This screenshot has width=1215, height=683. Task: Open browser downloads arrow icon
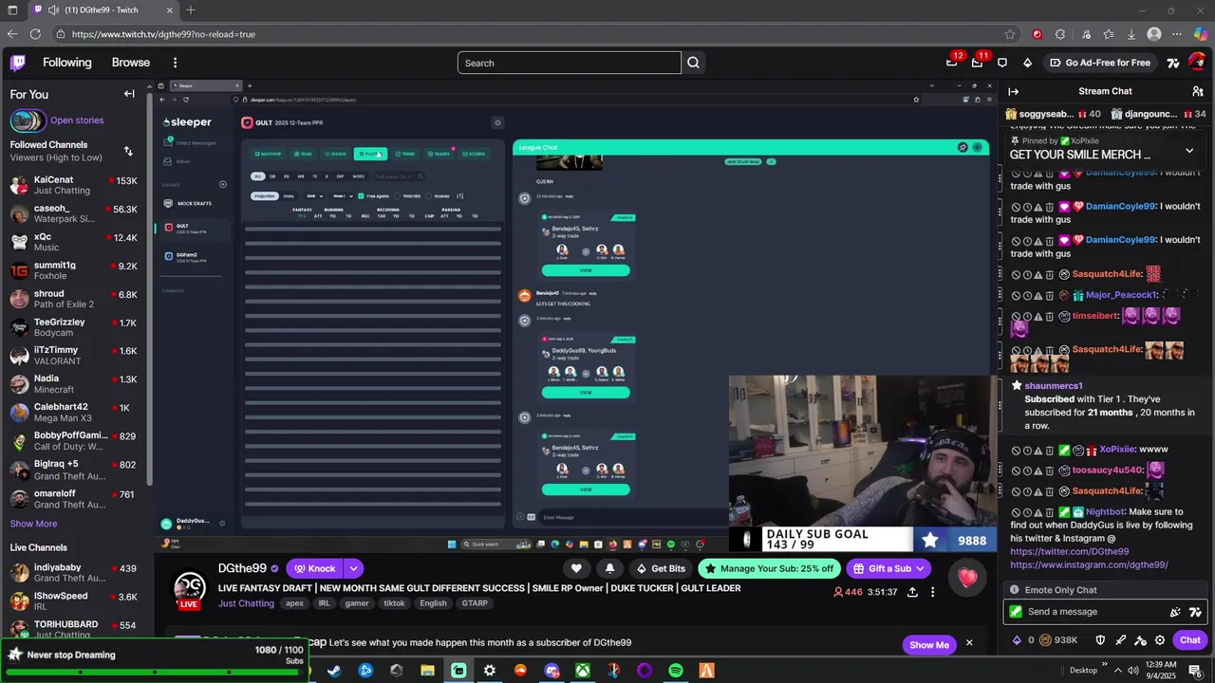click(x=1131, y=34)
